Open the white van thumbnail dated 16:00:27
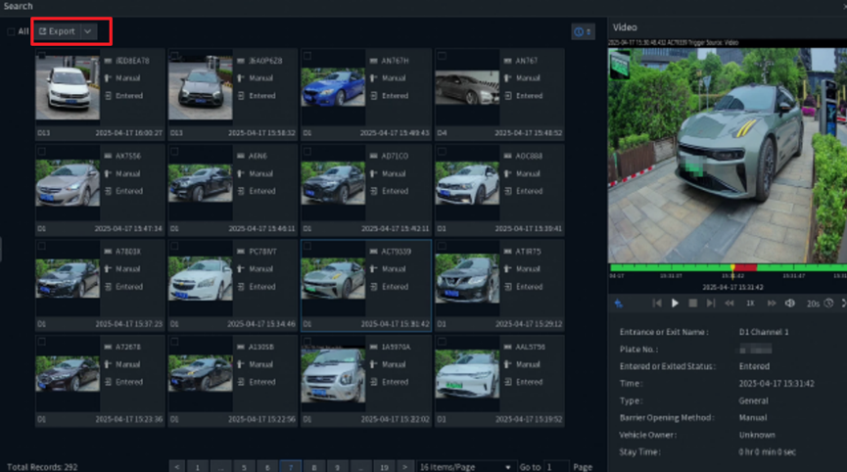The image size is (847, 472). [68, 87]
